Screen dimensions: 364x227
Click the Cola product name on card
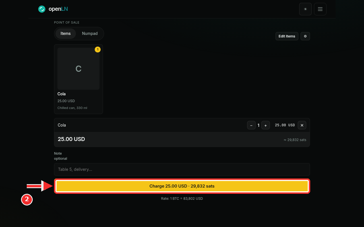tap(62, 94)
